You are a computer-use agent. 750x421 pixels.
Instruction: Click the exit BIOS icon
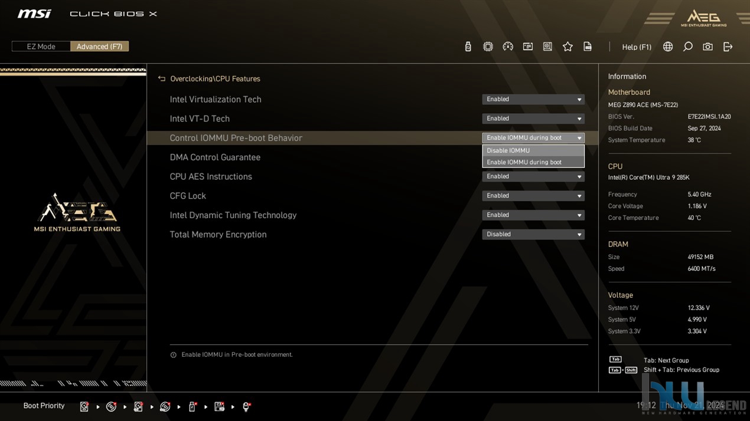tap(728, 47)
